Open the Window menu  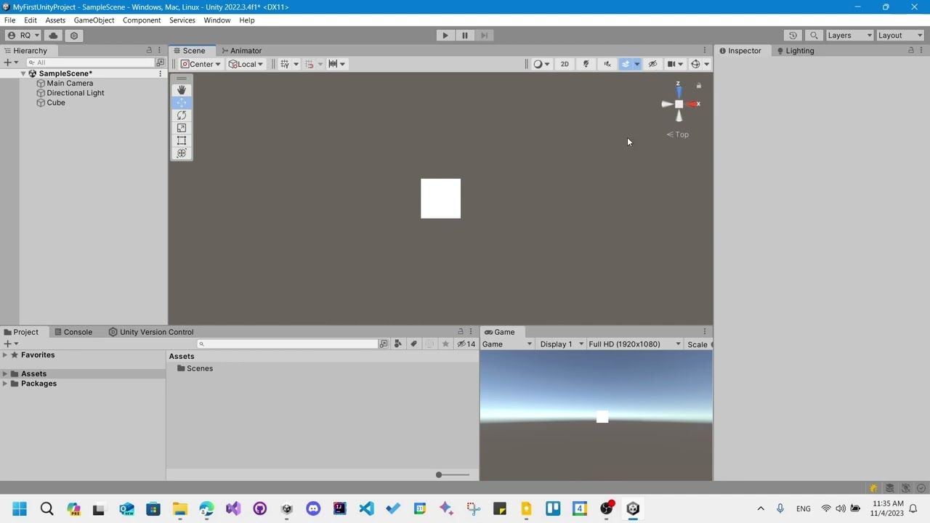[x=217, y=20]
